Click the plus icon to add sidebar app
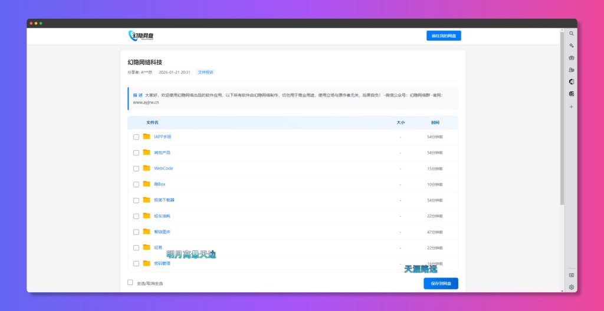The height and width of the screenshot is (311, 604). 571,107
